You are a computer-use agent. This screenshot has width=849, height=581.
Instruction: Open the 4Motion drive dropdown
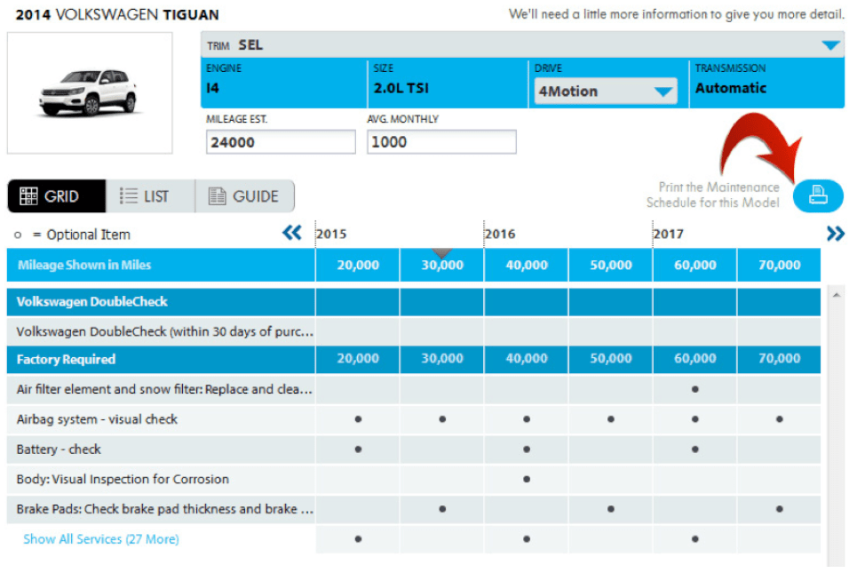click(606, 91)
